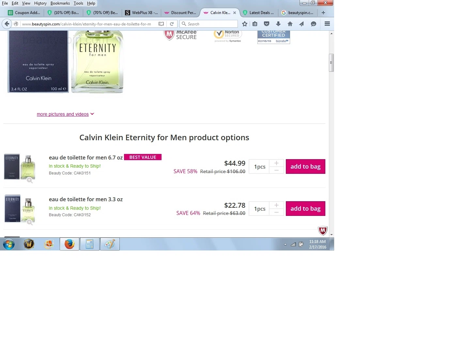Open the Edit menu
464x347 pixels.
[15, 3]
